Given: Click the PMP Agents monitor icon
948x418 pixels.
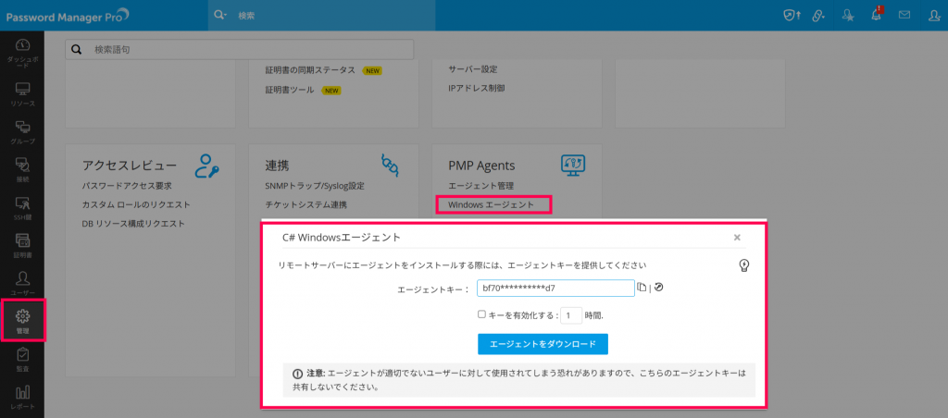Looking at the screenshot, I should [573, 165].
